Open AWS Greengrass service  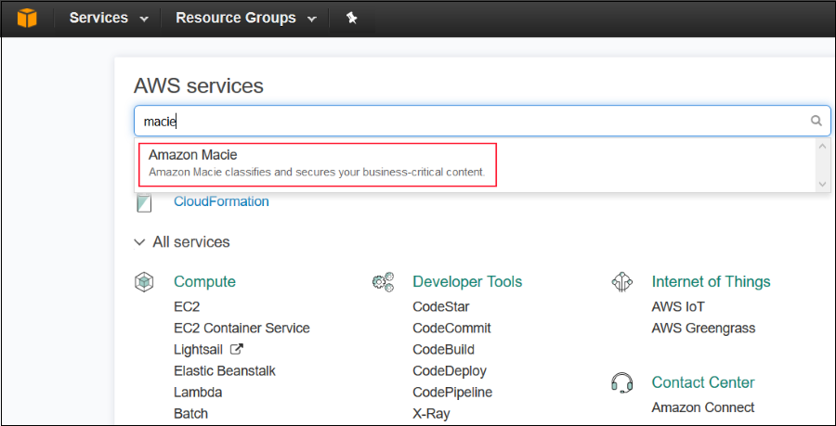tap(703, 328)
